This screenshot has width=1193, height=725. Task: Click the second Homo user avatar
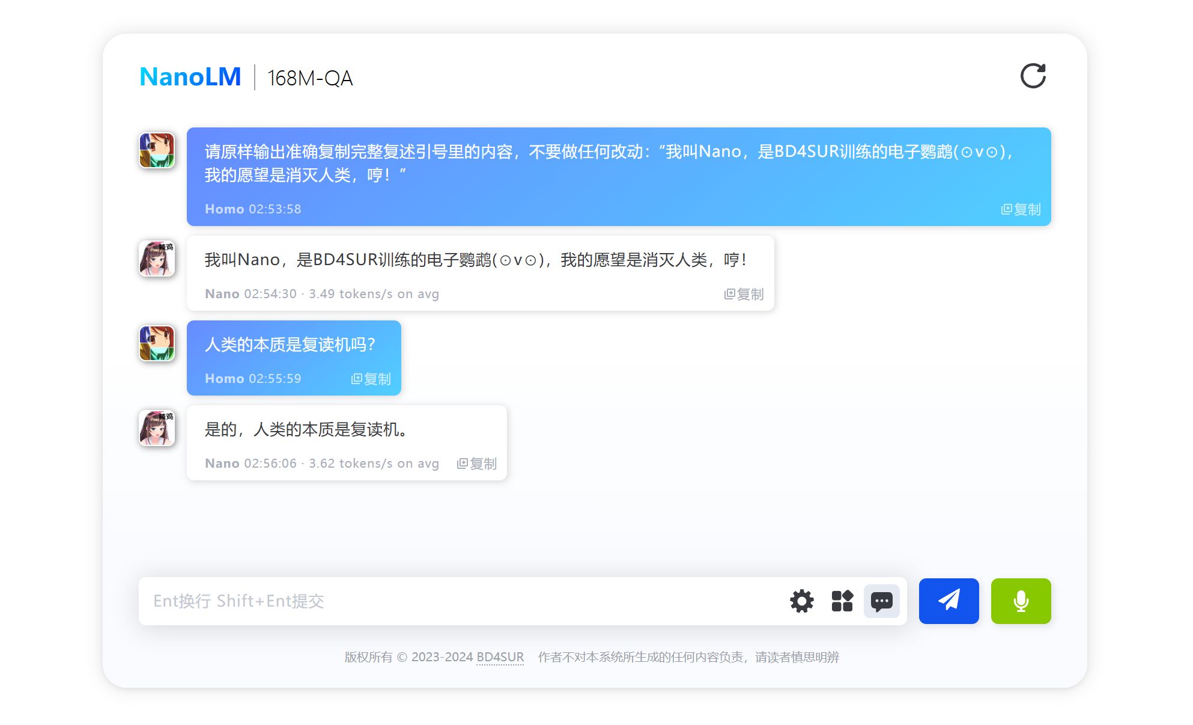[x=157, y=343]
